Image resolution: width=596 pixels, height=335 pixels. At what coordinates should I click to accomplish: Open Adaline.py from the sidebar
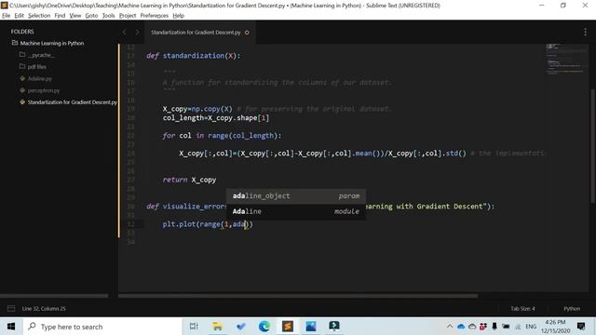39,78
